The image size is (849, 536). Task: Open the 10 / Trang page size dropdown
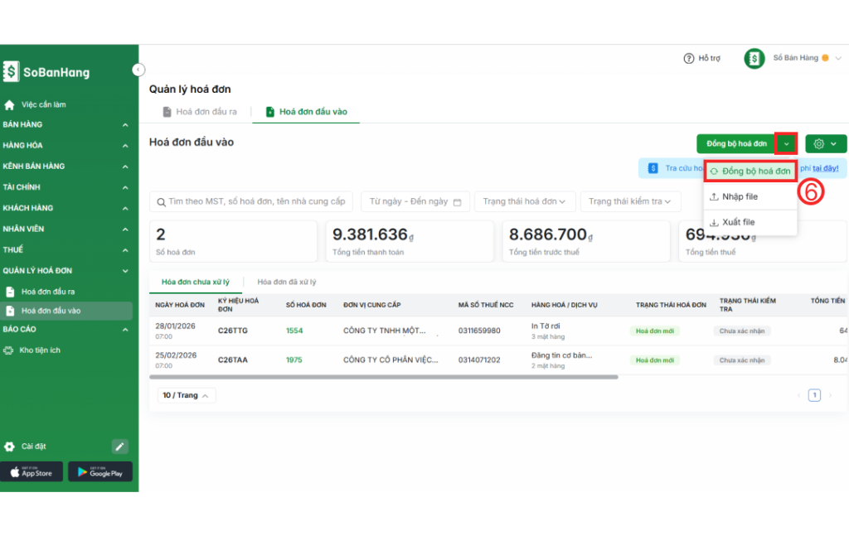click(187, 396)
